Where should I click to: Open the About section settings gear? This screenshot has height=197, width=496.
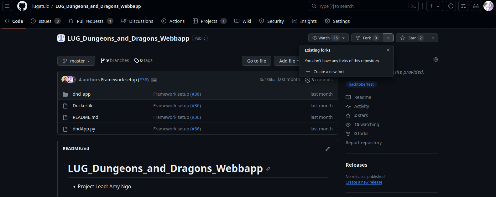tap(436, 59)
